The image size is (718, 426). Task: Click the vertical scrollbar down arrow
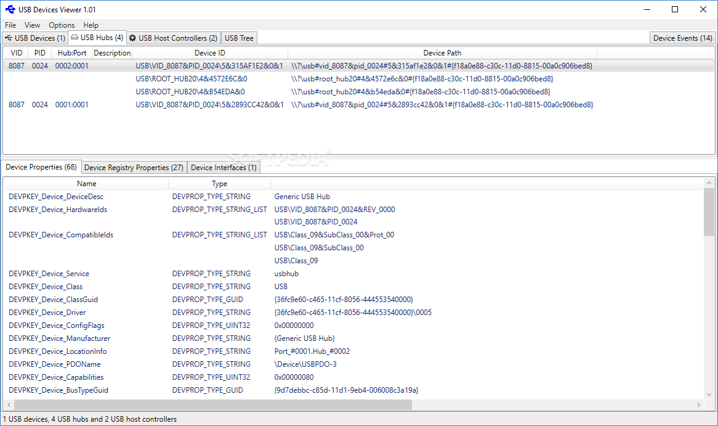tap(709, 395)
